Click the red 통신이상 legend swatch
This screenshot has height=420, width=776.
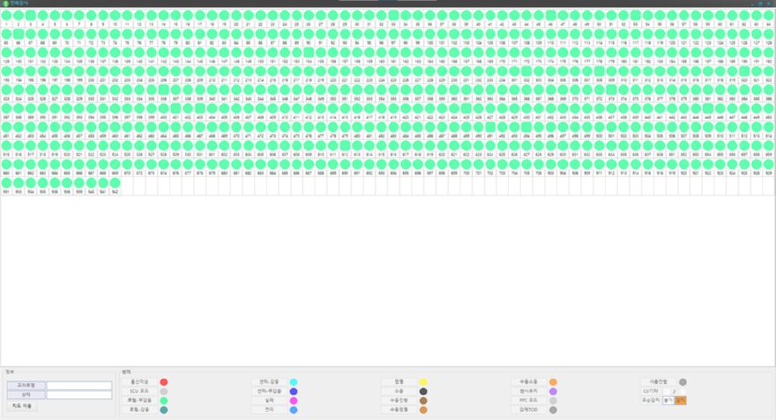point(164,382)
